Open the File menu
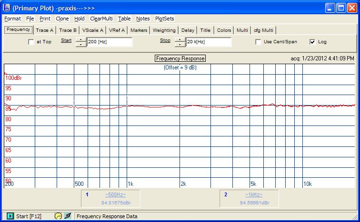360x222 pixels. pos(30,19)
